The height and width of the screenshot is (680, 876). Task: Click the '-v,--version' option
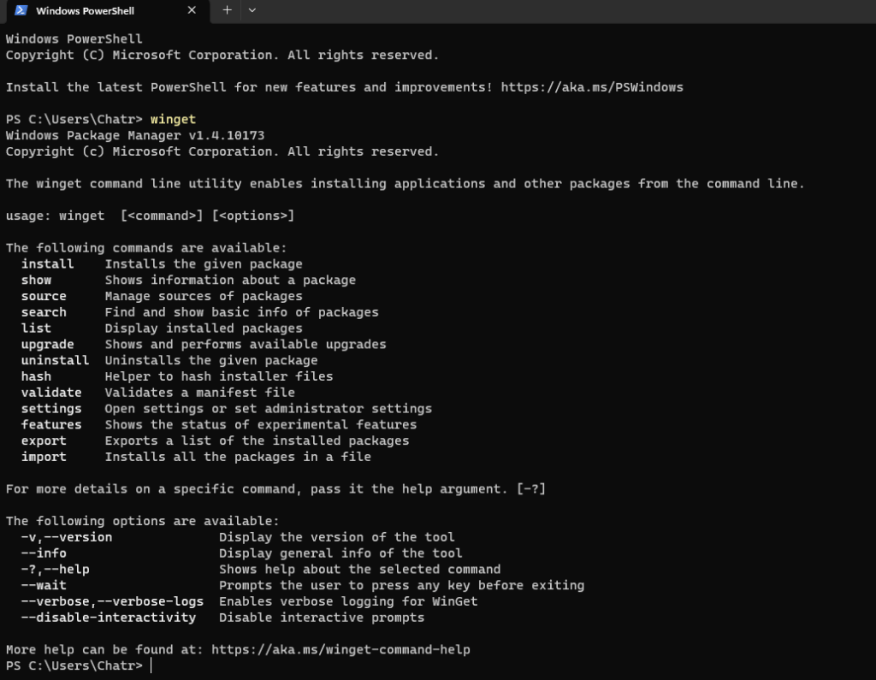(x=67, y=537)
